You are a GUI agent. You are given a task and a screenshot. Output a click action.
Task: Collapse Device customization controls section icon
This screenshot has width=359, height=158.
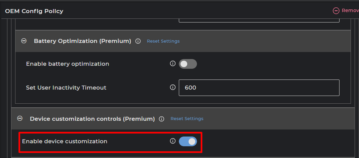[x=20, y=118]
